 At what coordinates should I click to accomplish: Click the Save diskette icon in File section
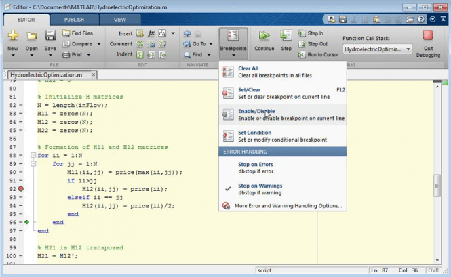(50, 36)
